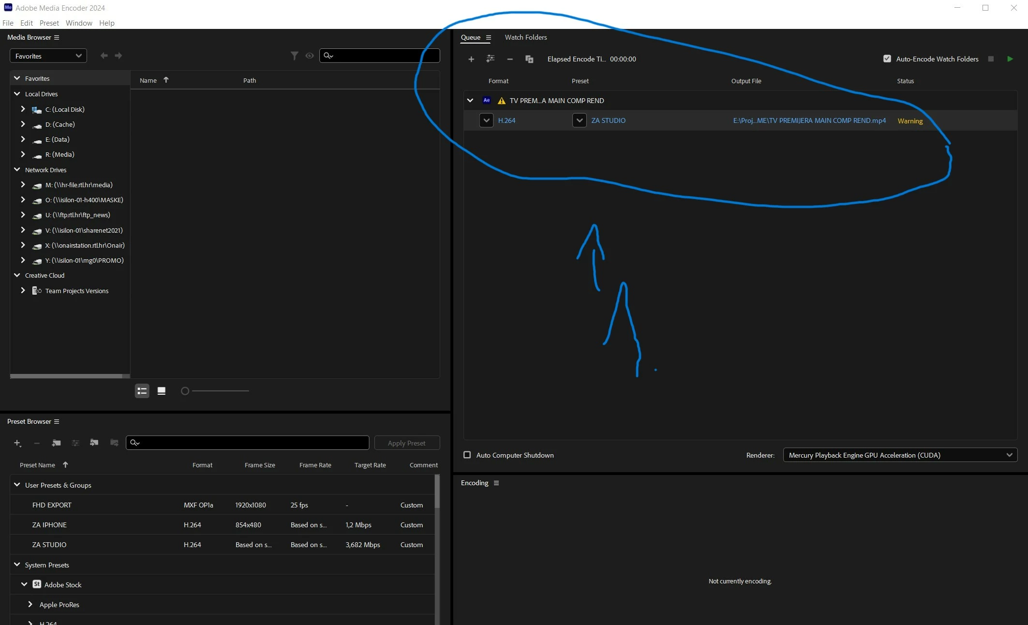Enable the Auto Computer Shutdown checkbox
1028x625 pixels.
click(467, 455)
